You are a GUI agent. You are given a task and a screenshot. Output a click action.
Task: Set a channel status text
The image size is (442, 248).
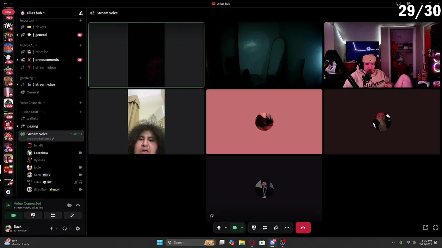40,139
